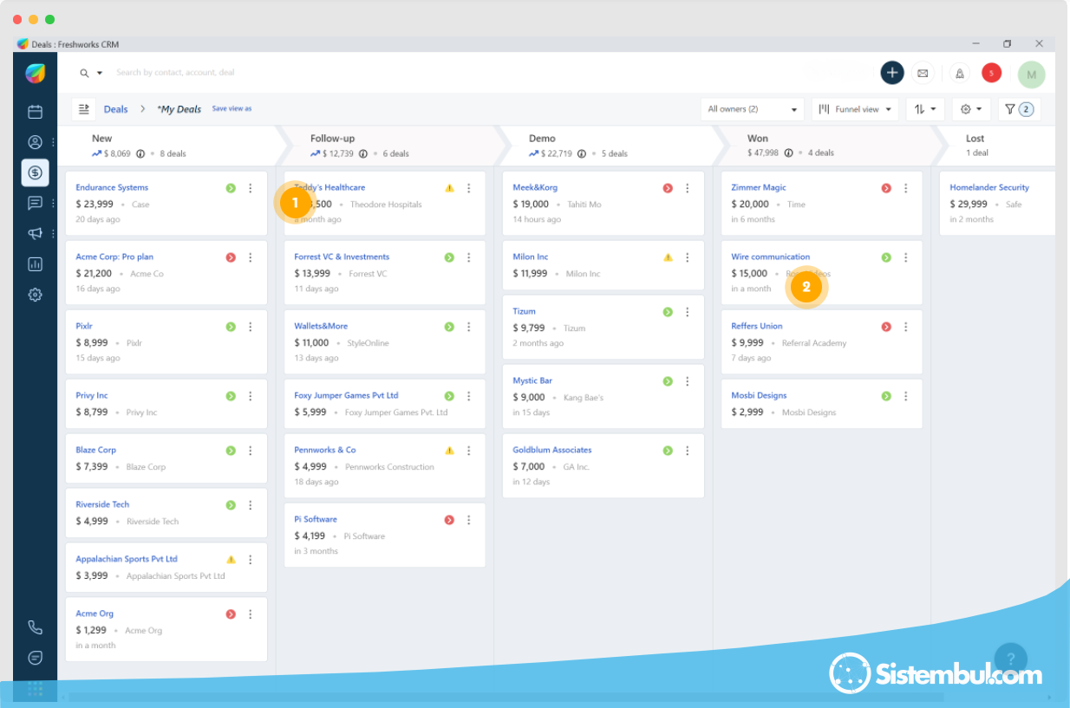
Task: Open the user profile avatar M
Action: click(x=1031, y=75)
